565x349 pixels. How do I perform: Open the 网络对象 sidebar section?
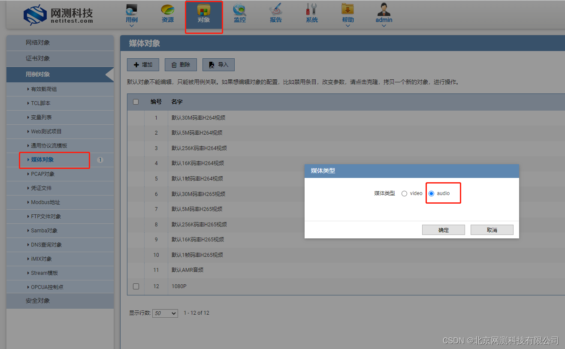coord(60,43)
